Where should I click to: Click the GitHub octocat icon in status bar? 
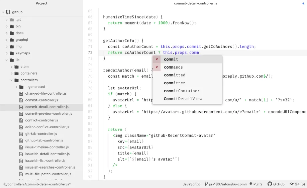coord(270,184)
